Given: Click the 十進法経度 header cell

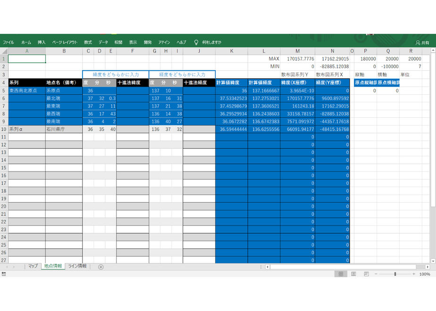Looking at the screenshot, I should pyautogui.click(x=199, y=82).
